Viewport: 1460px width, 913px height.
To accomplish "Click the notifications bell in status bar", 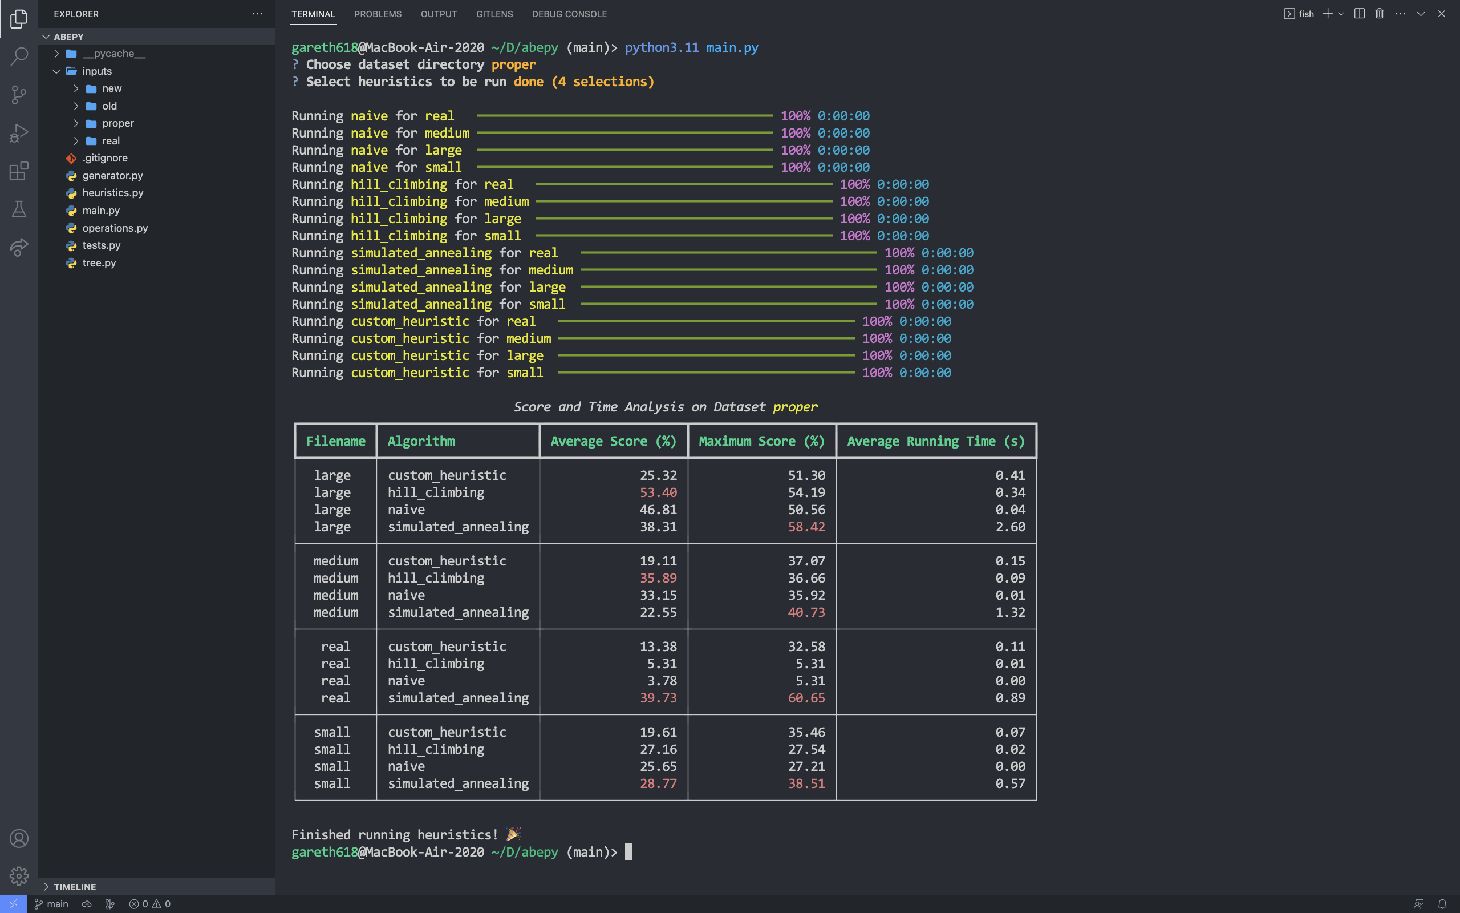I will pos(1442,904).
